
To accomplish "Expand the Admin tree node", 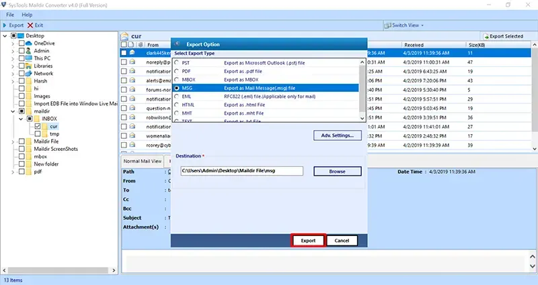I will [x=13, y=52].
